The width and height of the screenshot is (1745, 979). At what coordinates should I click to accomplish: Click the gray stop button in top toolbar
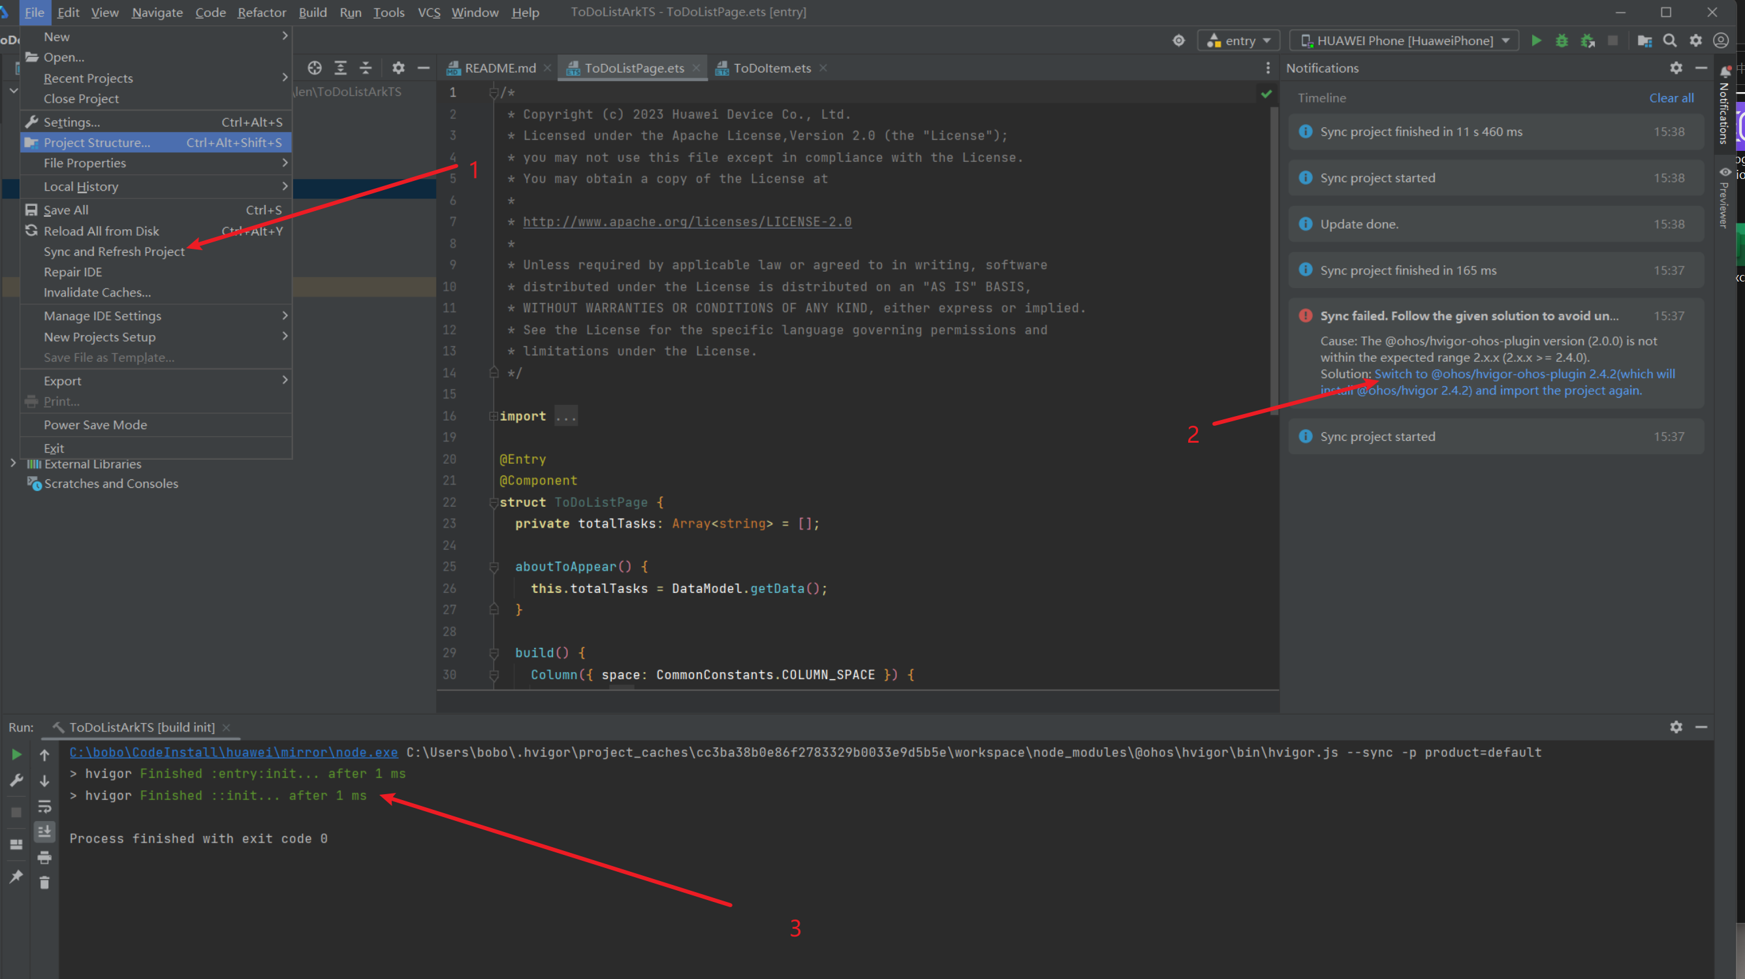click(1613, 40)
